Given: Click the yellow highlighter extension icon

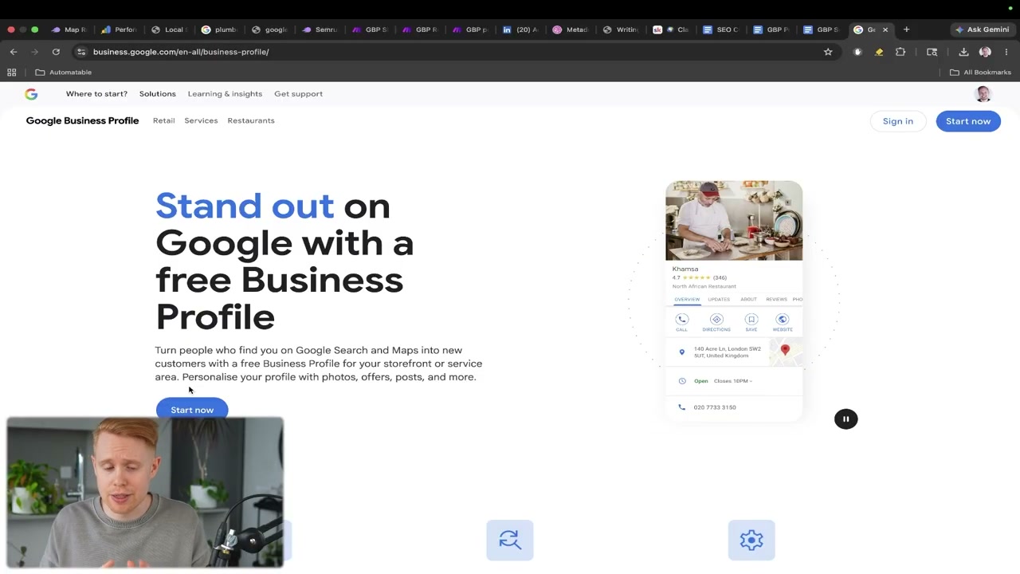Looking at the screenshot, I should point(879,52).
